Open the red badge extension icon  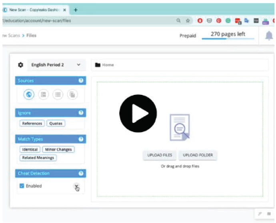(238, 21)
